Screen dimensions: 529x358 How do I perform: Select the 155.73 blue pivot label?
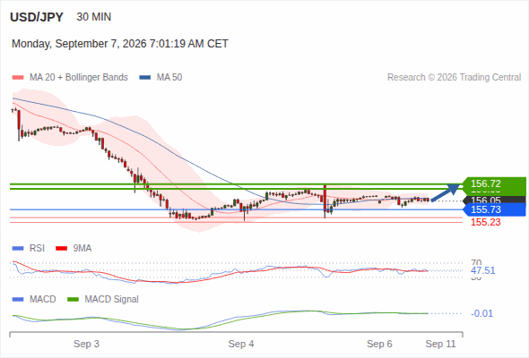pos(494,209)
